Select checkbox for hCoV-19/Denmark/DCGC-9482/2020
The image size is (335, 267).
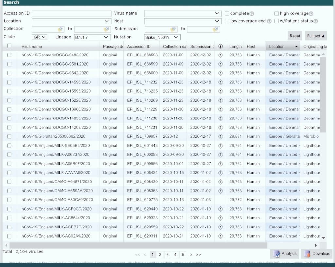tap(9, 55)
